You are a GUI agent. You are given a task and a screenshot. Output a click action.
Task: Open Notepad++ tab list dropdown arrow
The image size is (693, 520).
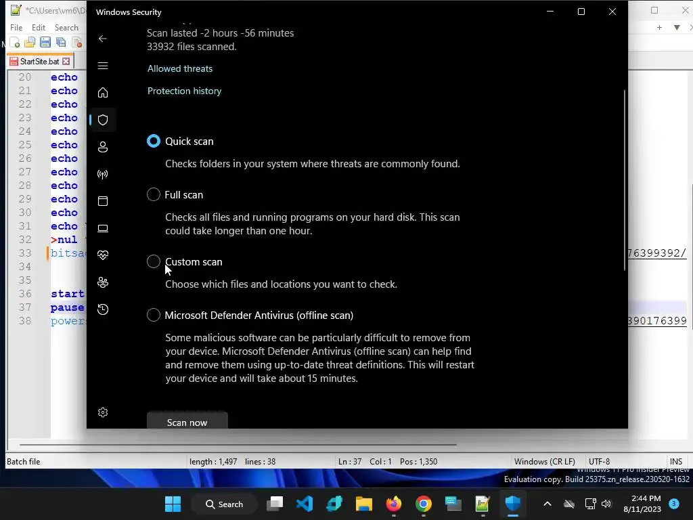[x=677, y=27]
